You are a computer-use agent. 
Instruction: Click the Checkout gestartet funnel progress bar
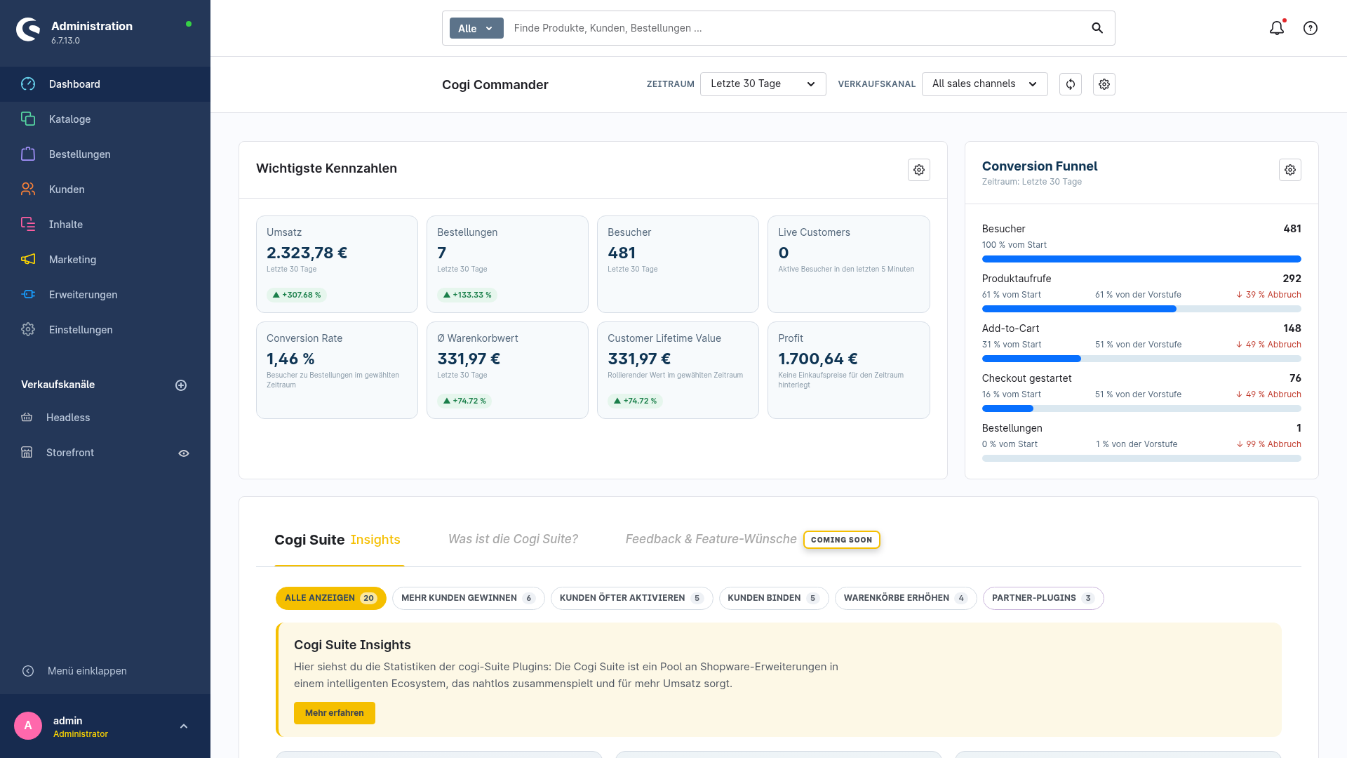coord(1141,408)
